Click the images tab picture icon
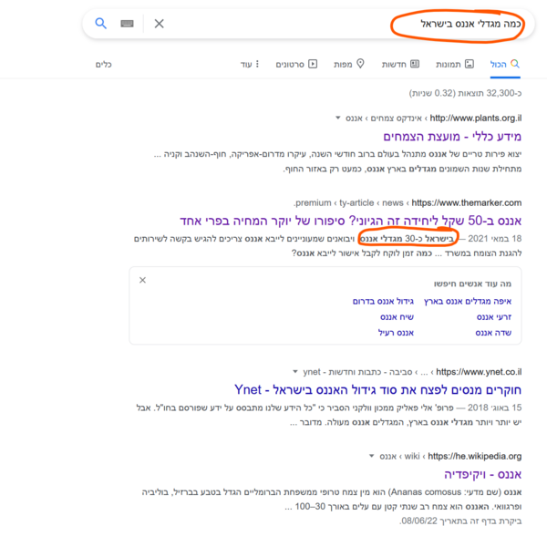The image size is (547, 547). (470, 64)
